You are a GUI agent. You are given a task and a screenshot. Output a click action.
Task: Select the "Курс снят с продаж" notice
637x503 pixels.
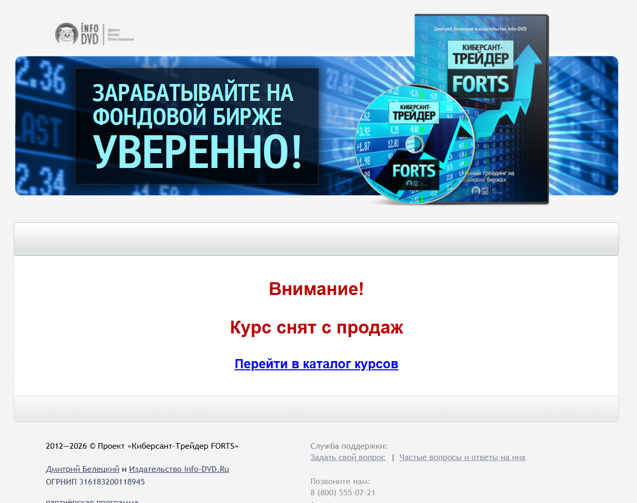(316, 327)
